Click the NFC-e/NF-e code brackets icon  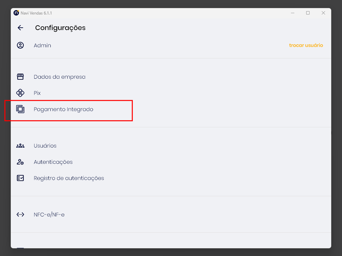21,215
